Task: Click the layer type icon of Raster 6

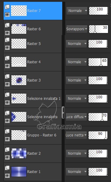Action: (x=7, y=25)
